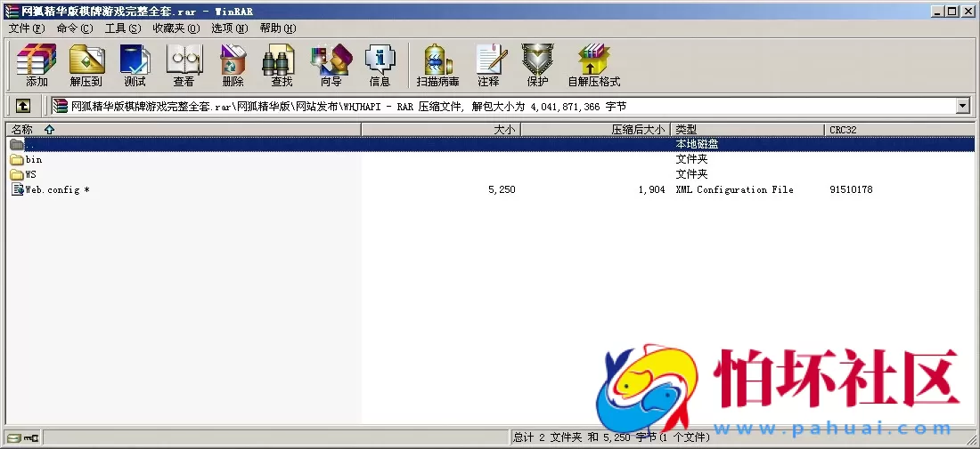The width and height of the screenshot is (980, 449).
Task: Show archive 信息 (Info) icon
Action: point(380,65)
